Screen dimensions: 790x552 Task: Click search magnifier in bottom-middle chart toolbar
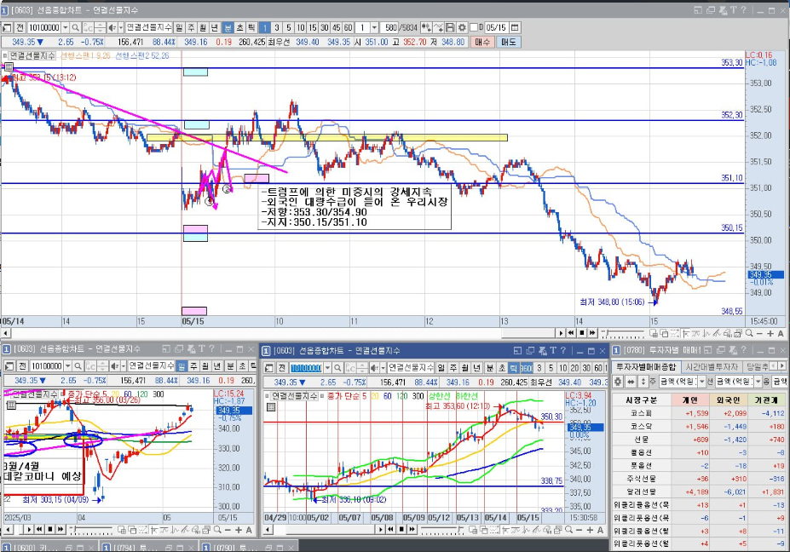coord(338,368)
